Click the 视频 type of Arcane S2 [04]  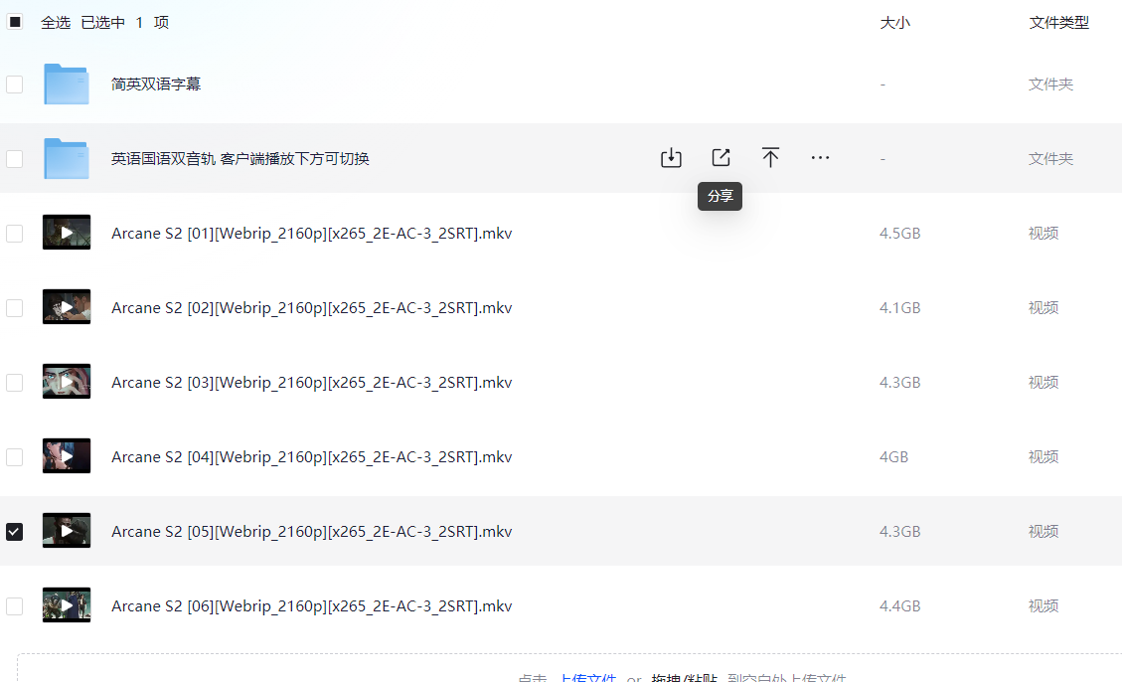(1043, 456)
